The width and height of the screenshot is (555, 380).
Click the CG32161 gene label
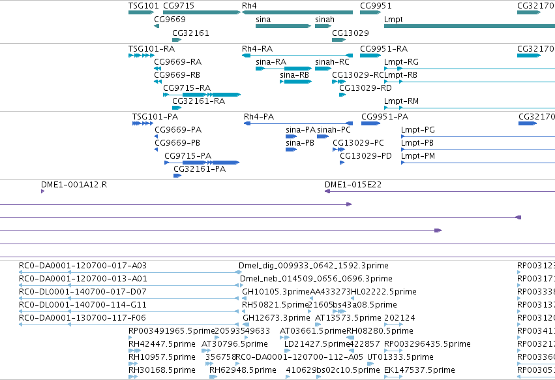point(191,33)
